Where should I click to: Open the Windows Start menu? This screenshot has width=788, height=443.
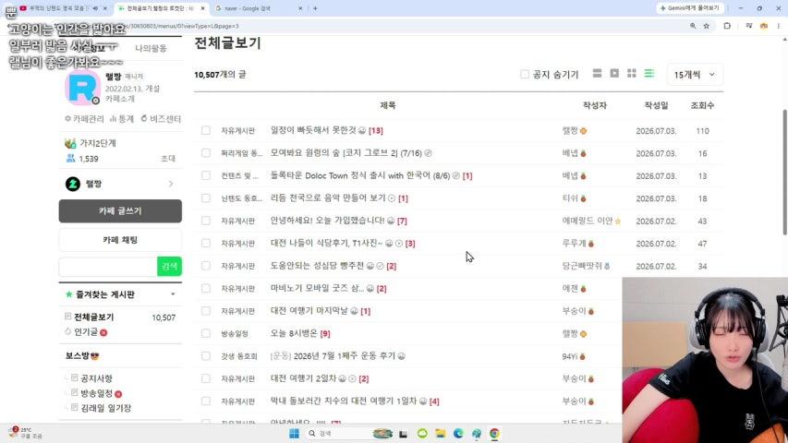294,434
